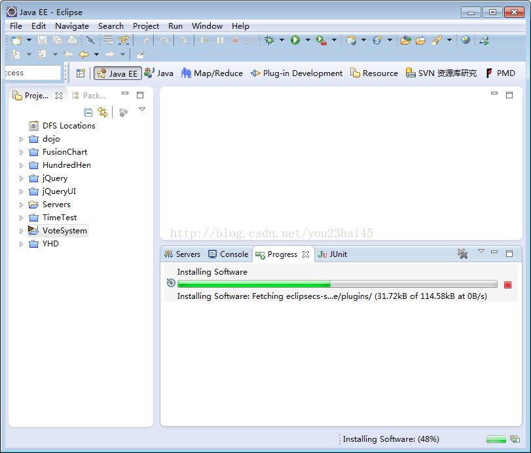Open Project Explorer view menu triangle

[x=142, y=109]
